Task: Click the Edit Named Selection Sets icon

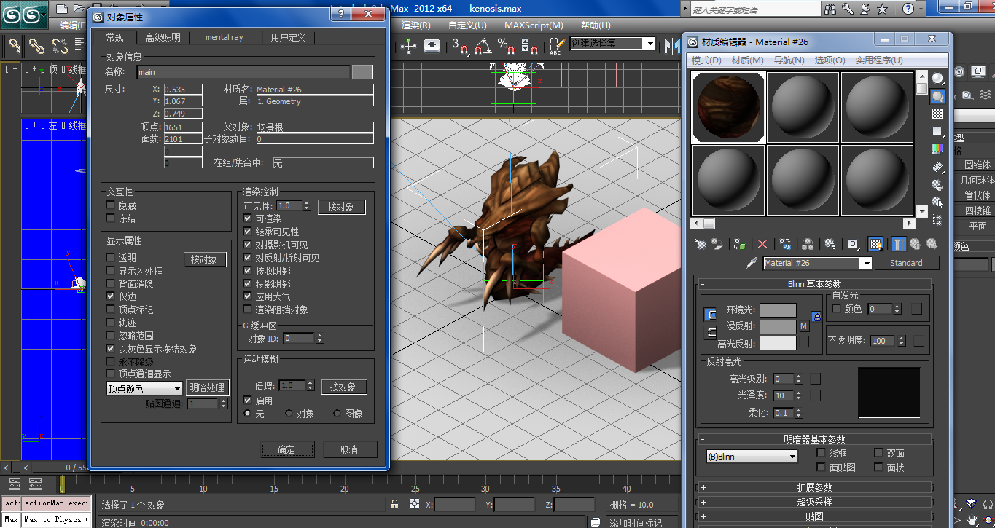Action: [556, 45]
